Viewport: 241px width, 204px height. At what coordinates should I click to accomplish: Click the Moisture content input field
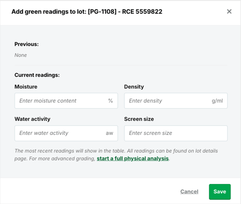[66, 101]
